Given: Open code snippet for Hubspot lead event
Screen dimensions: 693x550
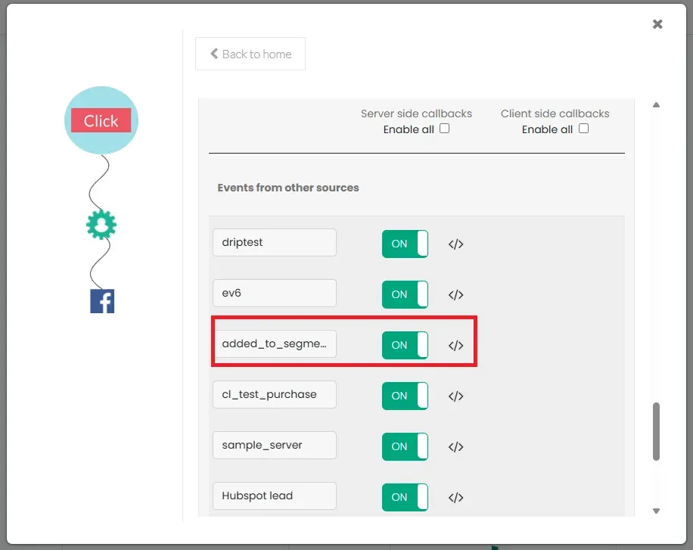Looking at the screenshot, I should tap(455, 498).
